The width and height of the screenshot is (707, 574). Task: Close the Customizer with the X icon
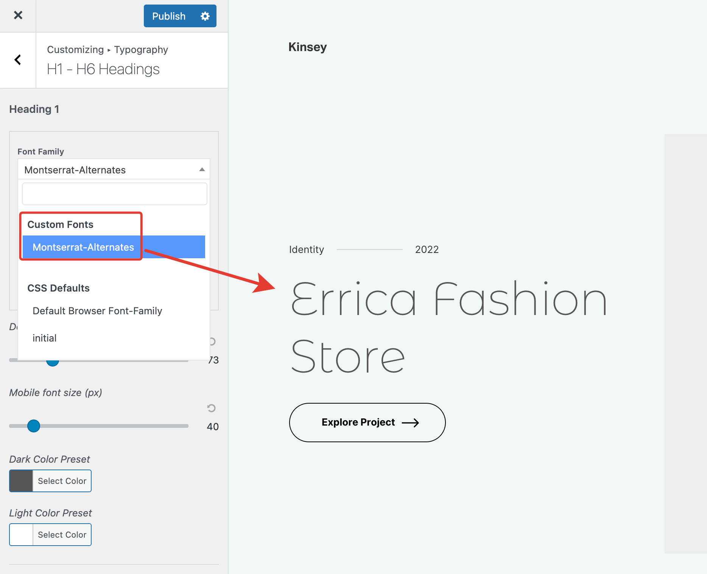(18, 16)
